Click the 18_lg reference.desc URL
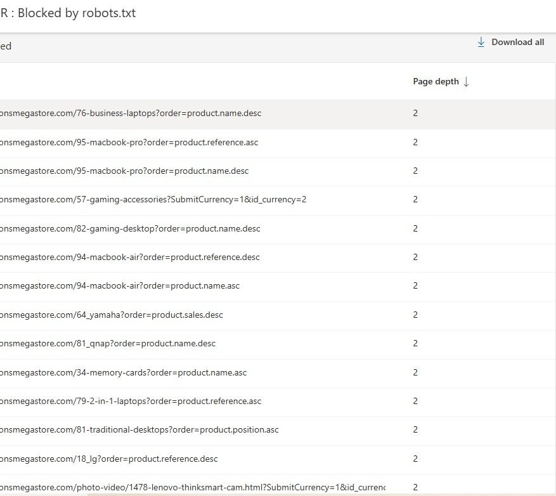 point(109,459)
